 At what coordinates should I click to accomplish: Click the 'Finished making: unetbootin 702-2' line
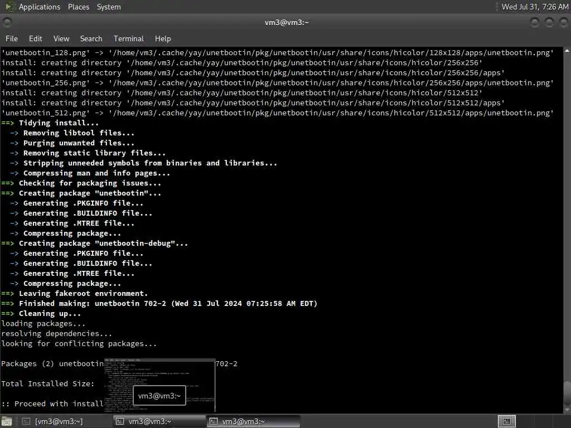(x=159, y=304)
